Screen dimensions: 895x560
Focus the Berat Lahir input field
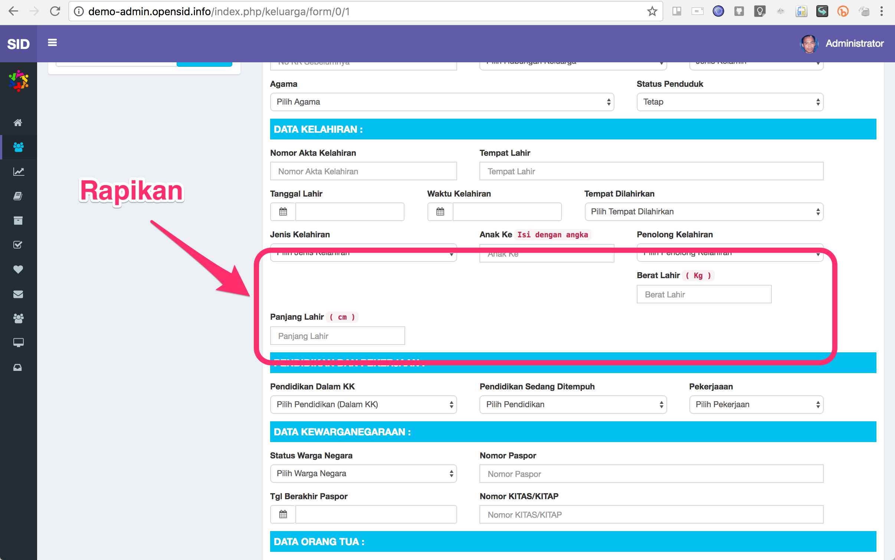point(704,294)
